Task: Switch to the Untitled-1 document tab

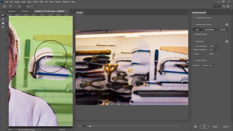Action: click(12, 11)
